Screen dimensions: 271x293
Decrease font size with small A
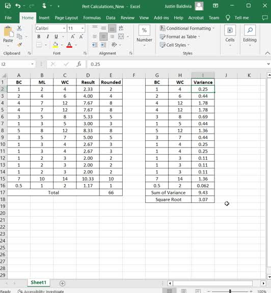[x=81, y=37]
